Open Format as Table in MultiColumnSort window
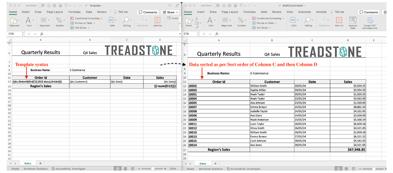The height and width of the screenshot is (173, 393). point(265,23)
